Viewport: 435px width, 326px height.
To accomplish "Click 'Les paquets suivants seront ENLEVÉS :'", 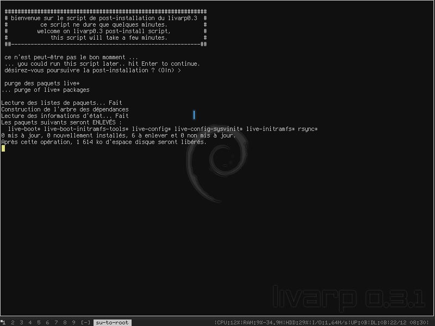I will [61, 122].
